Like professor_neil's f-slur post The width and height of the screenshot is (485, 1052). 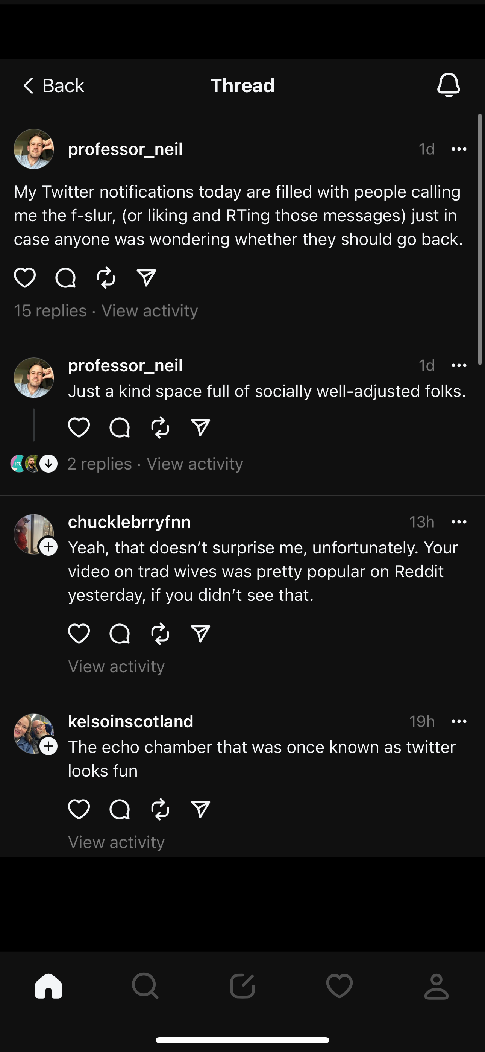tap(25, 278)
